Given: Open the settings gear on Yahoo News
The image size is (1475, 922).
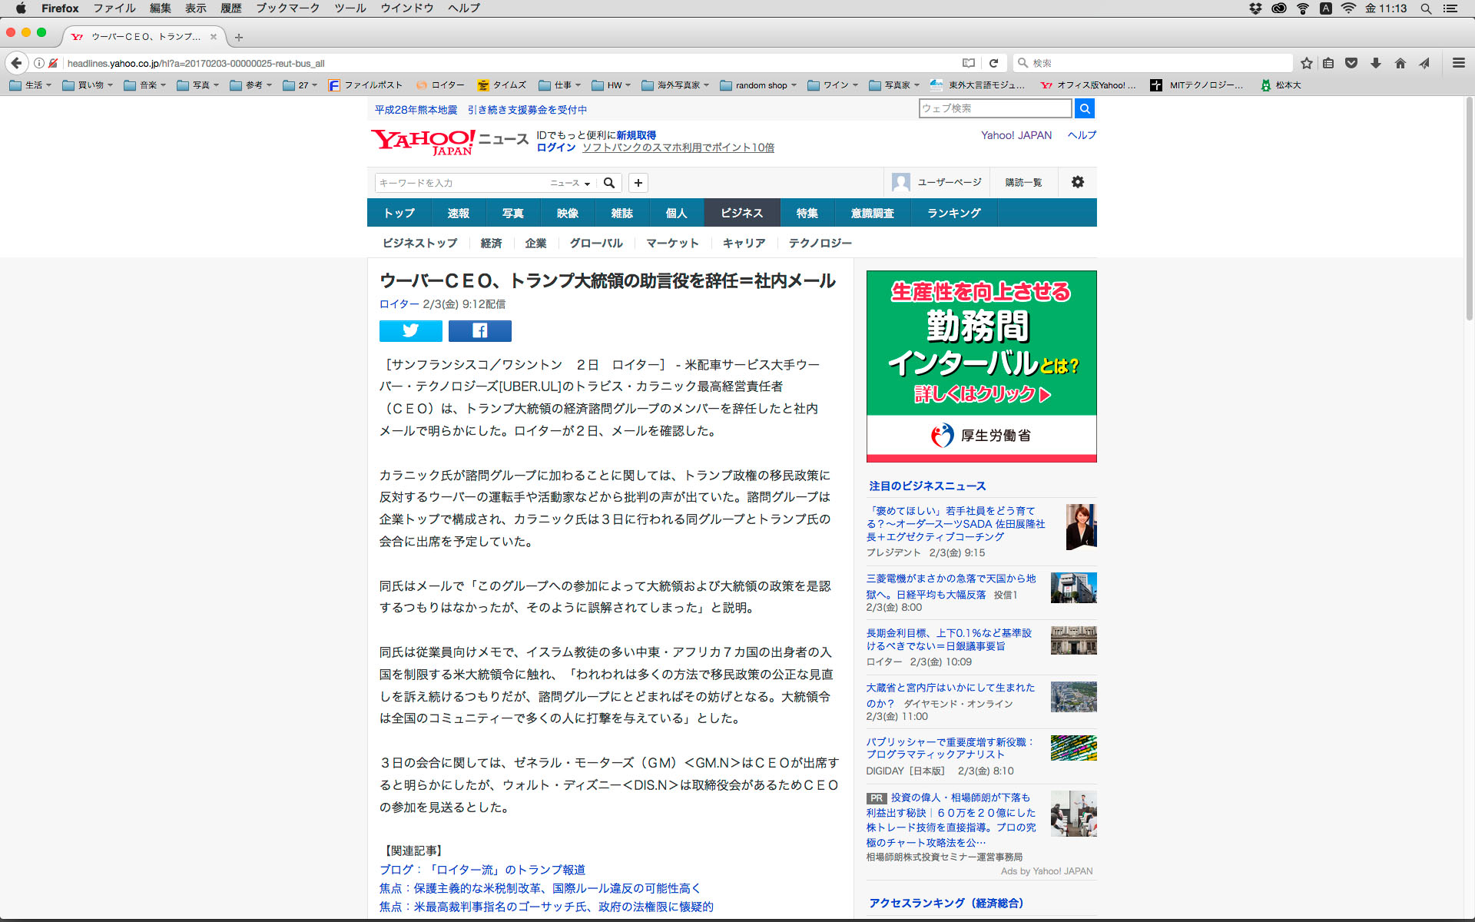Looking at the screenshot, I should point(1077,182).
